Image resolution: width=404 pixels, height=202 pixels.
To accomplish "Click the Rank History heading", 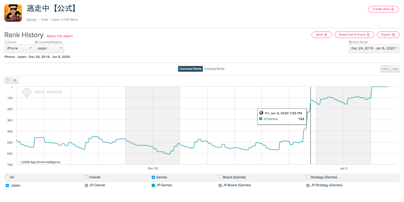I will click(x=24, y=35).
